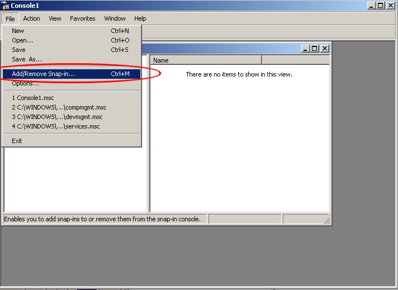Image resolution: width=398 pixels, height=290 pixels.
Task: Select the Open... menu entry
Action: [x=22, y=40]
